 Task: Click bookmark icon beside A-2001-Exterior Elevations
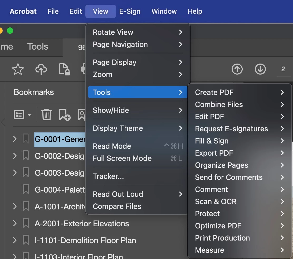pos(26,223)
